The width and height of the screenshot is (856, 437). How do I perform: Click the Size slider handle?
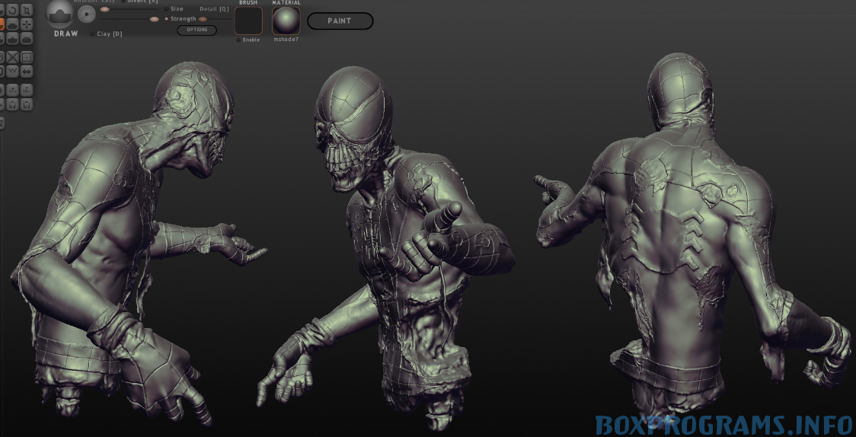(104, 9)
